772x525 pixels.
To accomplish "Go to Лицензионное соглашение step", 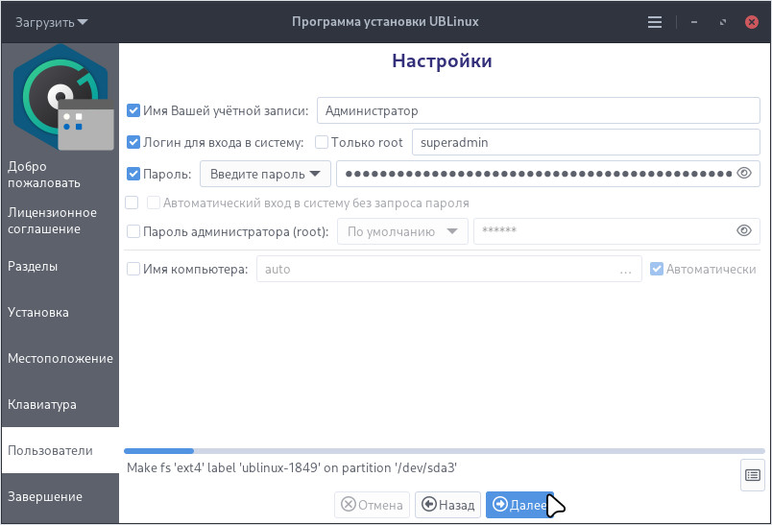I will click(x=60, y=221).
